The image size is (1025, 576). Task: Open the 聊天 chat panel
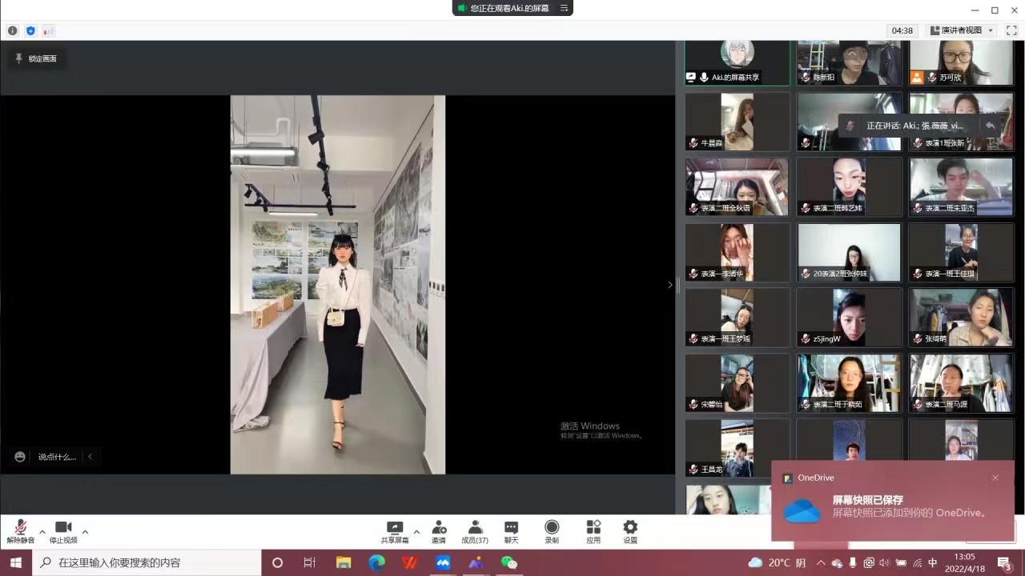click(x=511, y=533)
